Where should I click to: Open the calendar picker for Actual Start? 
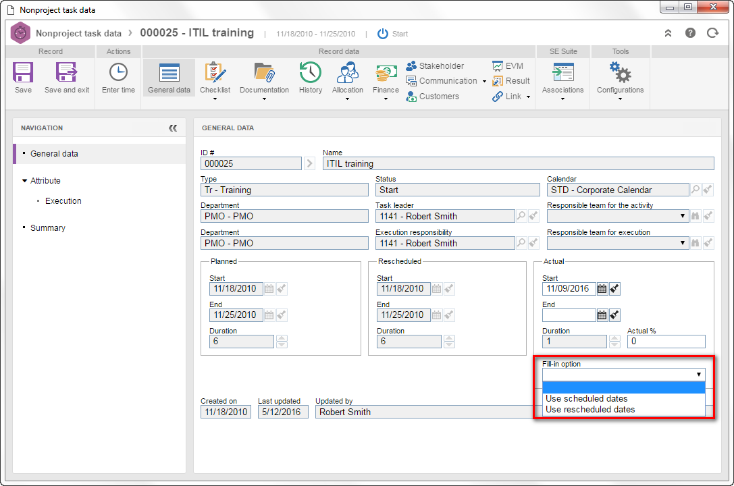pyautogui.click(x=602, y=289)
